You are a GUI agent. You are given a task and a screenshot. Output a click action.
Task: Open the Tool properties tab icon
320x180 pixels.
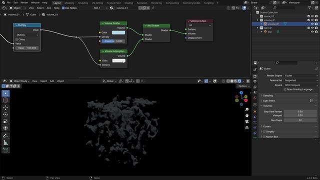click(255, 69)
